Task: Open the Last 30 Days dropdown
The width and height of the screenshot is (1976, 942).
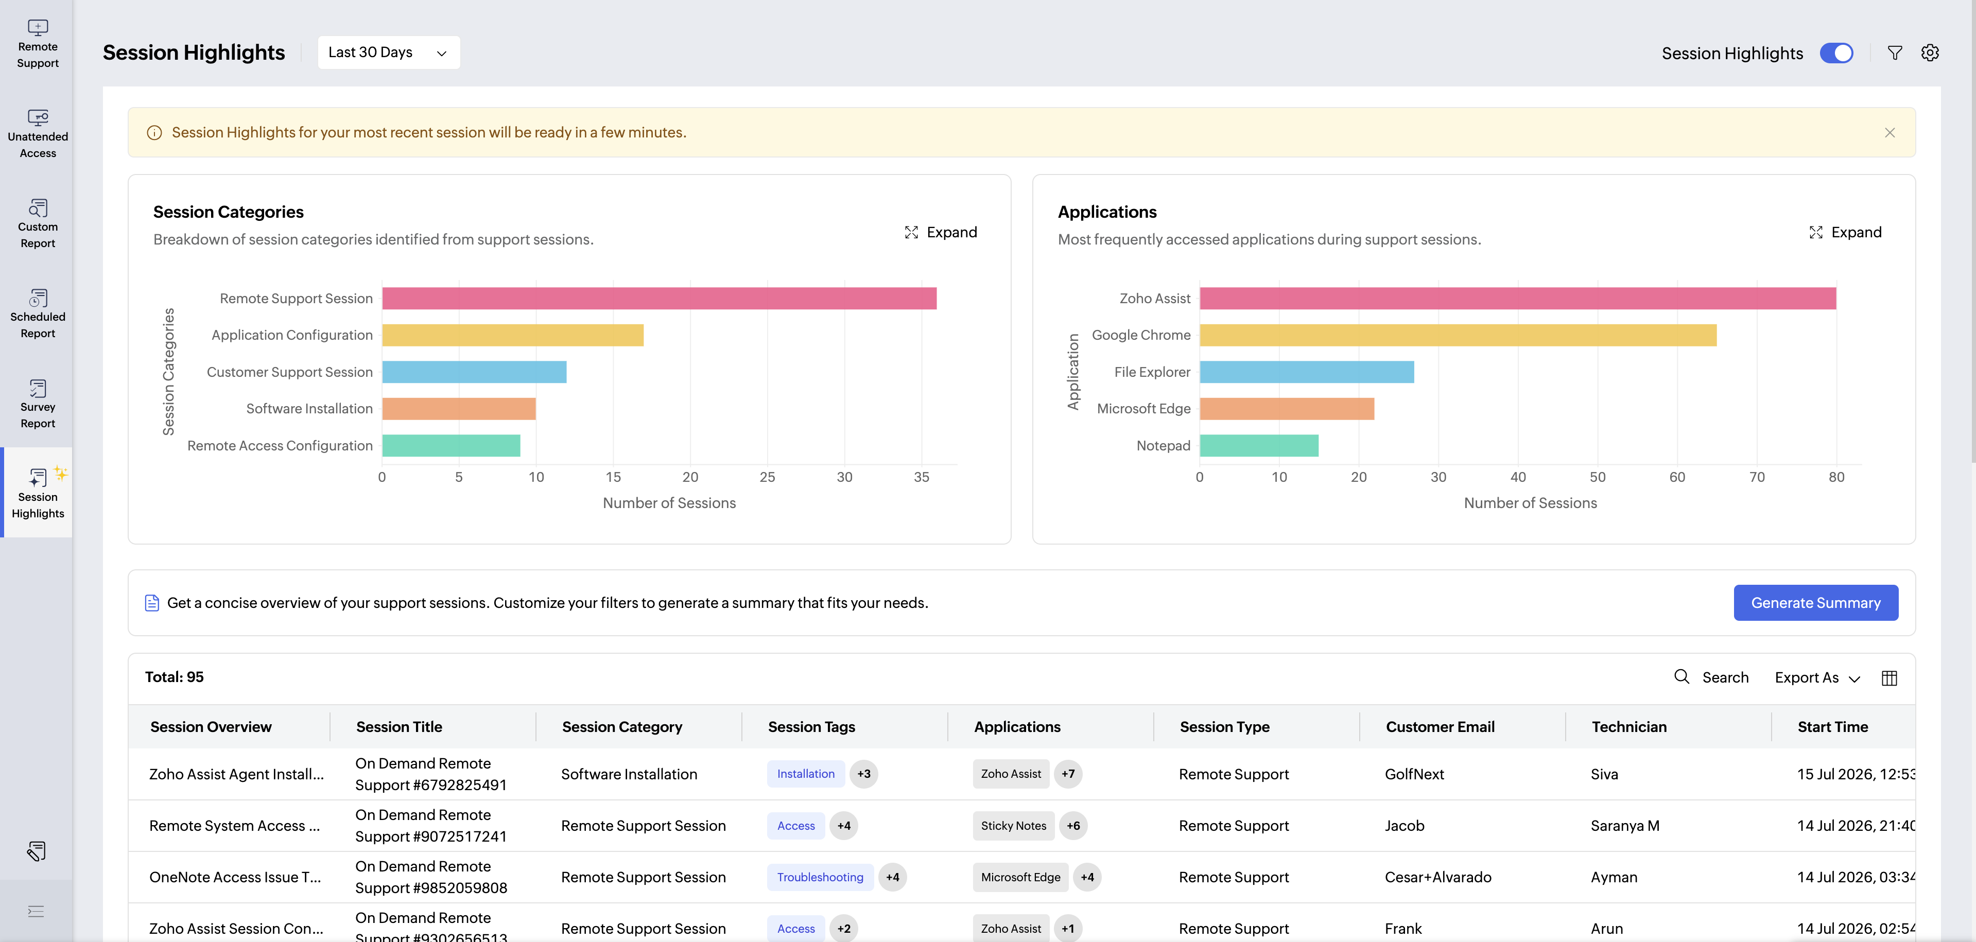Action: (x=388, y=52)
